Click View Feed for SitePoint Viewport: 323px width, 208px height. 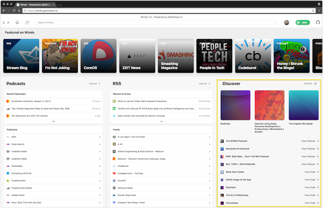(312, 187)
